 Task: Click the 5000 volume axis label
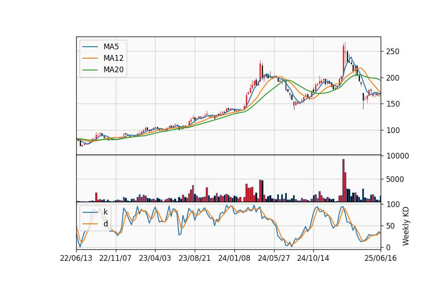click(x=395, y=179)
